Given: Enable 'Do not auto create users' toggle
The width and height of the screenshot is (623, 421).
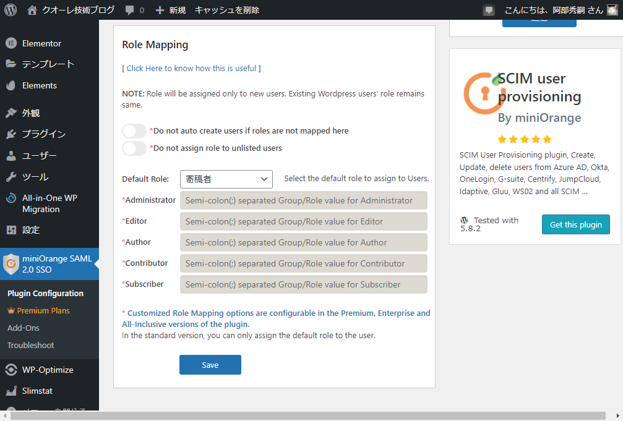Looking at the screenshot, I should (134, 131).
